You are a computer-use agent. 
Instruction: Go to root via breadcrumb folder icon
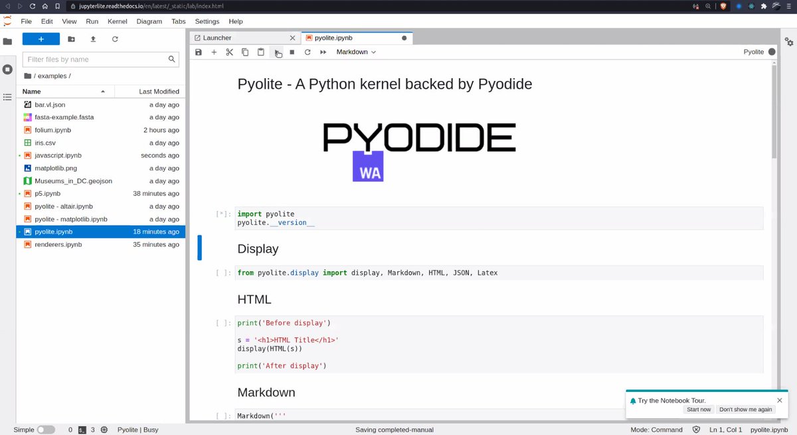[x=27, y=76]
